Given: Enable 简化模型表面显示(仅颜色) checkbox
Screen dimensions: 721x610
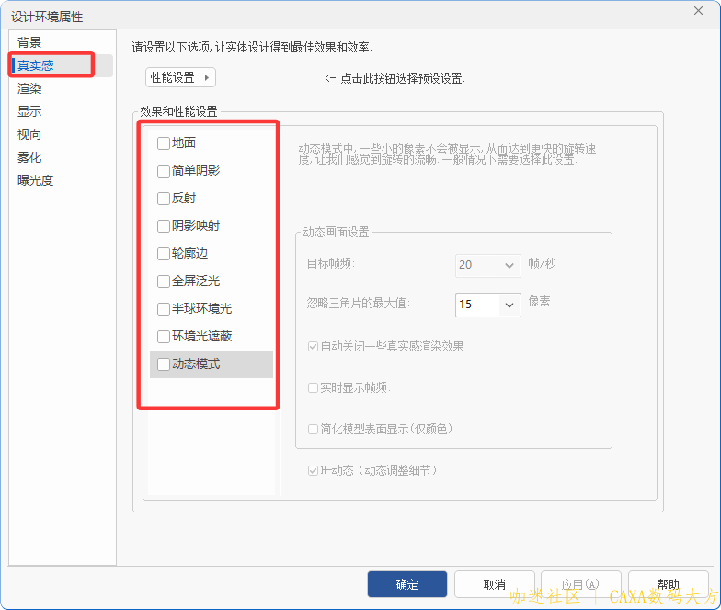Looking at the screenshot, I should (x=313, y=429).
